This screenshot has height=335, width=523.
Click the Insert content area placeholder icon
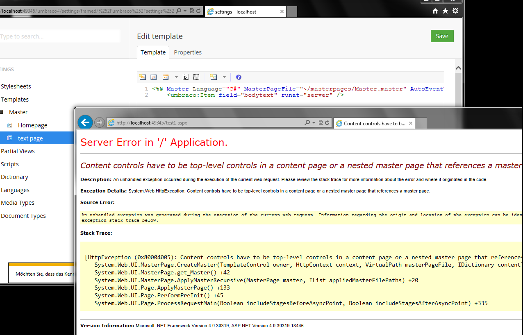186,77
